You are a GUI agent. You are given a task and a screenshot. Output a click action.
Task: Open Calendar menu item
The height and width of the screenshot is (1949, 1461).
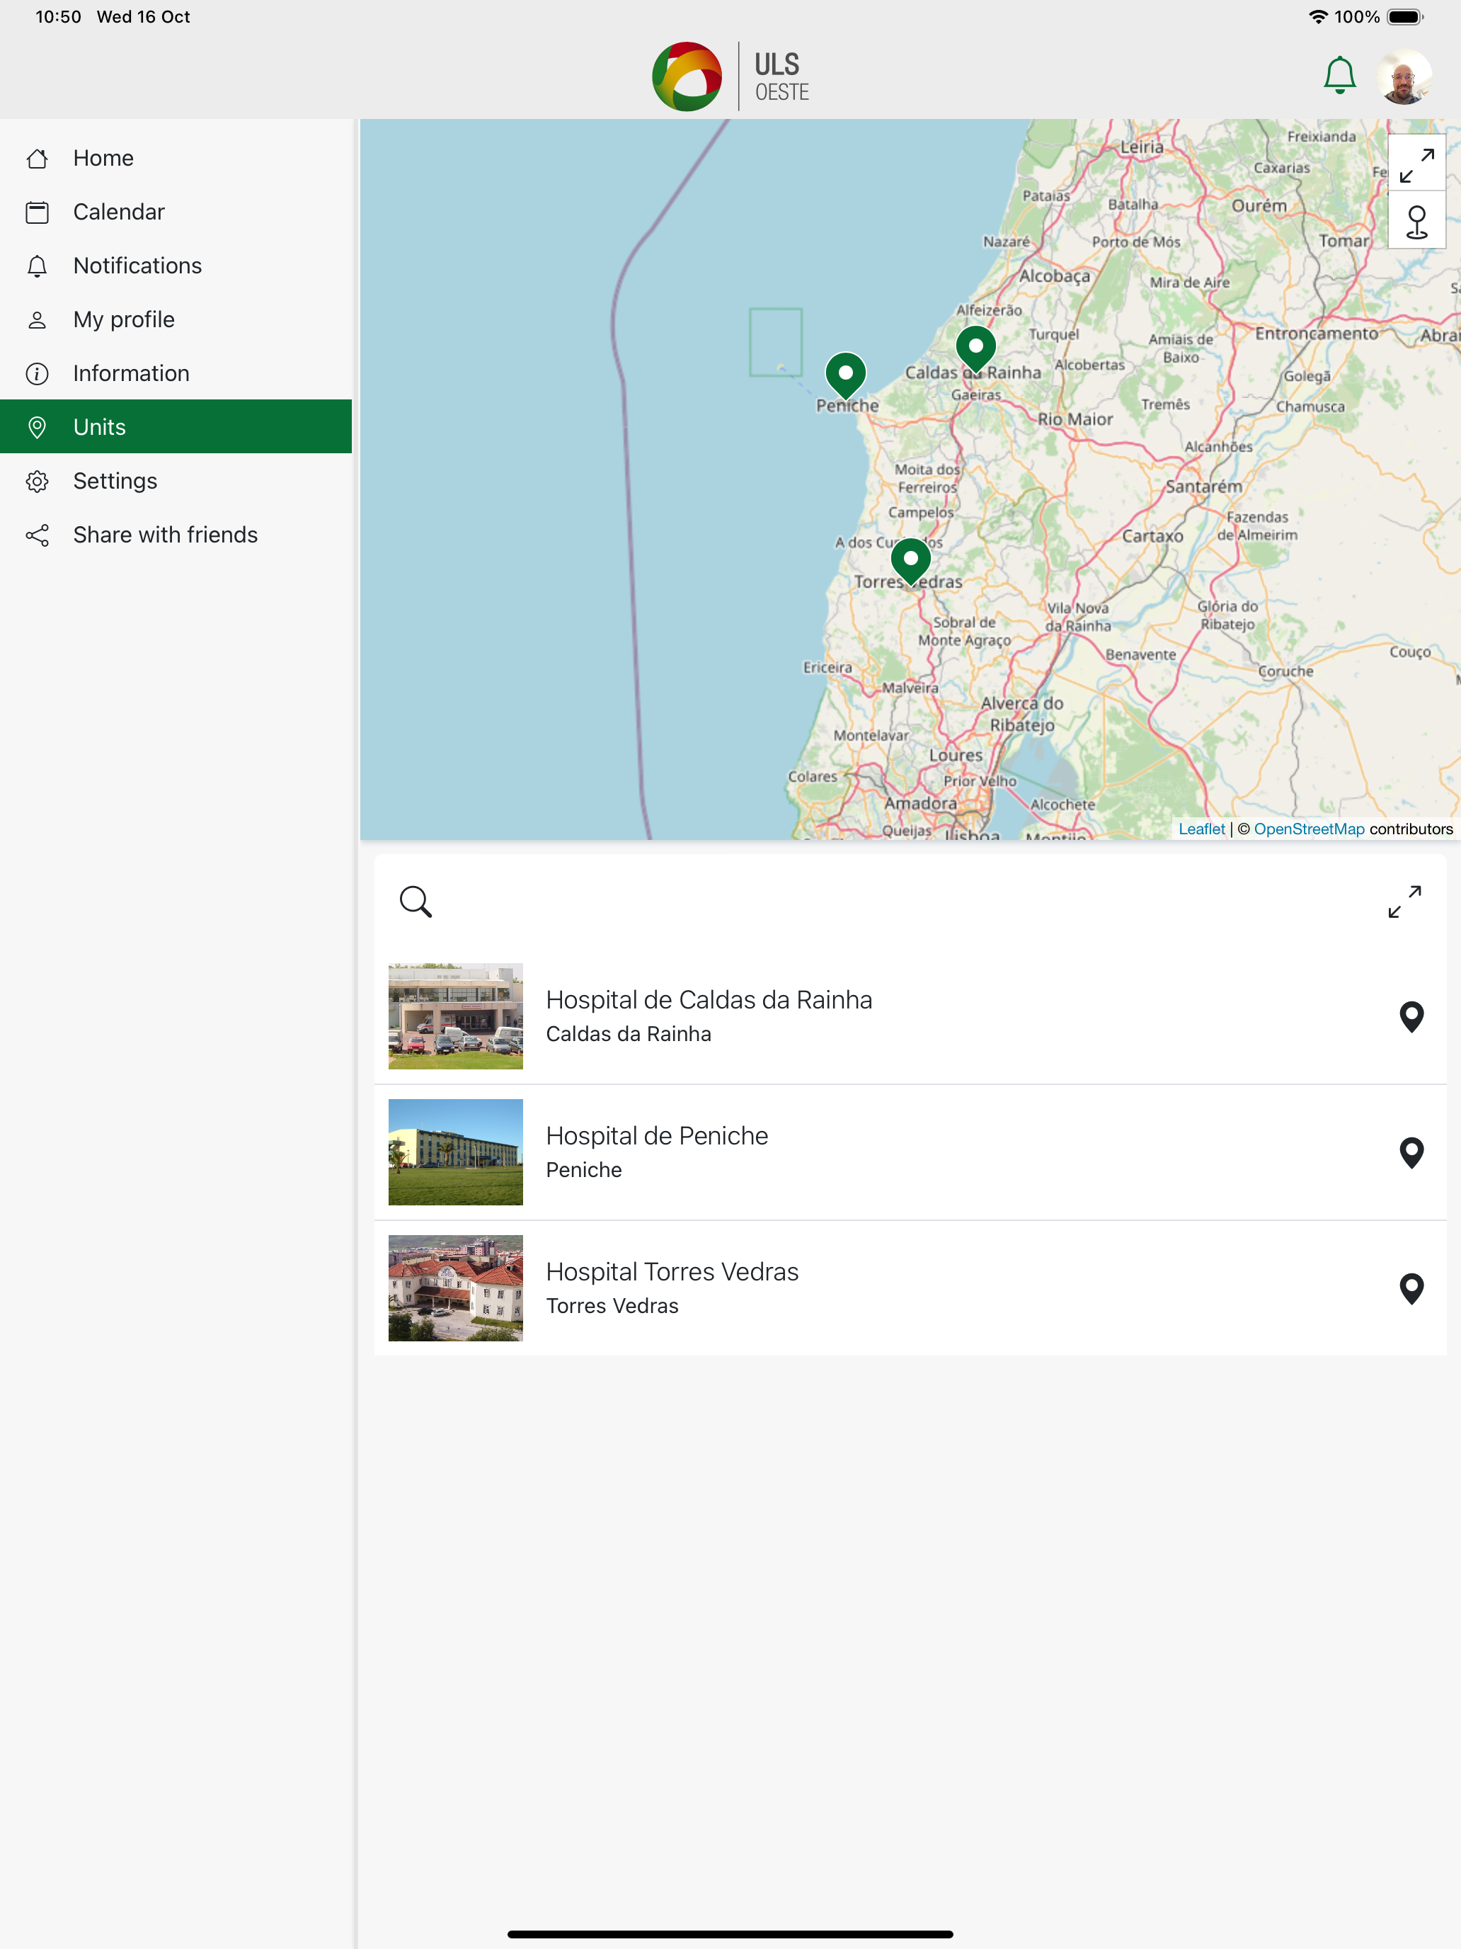pos(176,212)
